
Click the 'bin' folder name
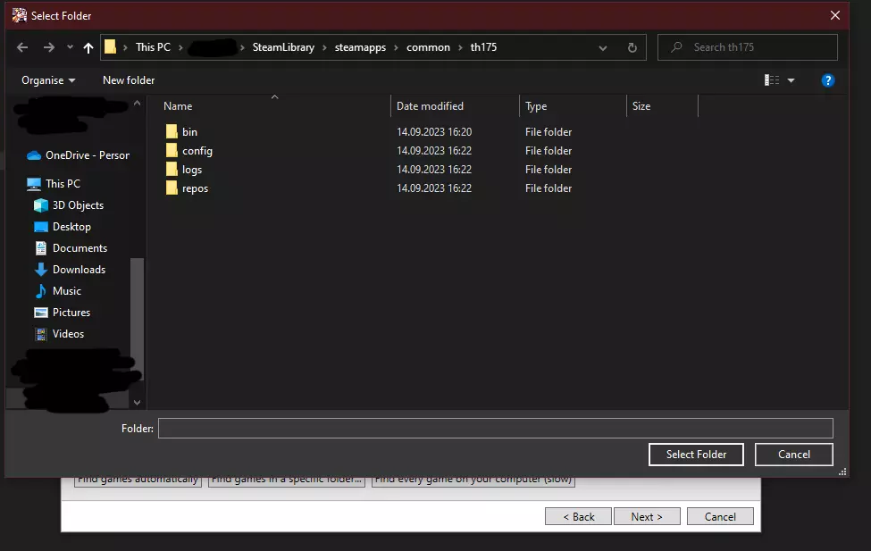[x=189, y=131]
